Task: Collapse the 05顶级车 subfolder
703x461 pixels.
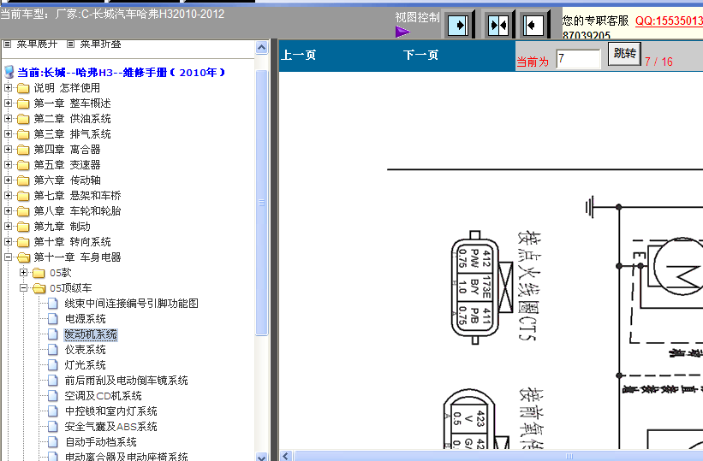Action: pyautogui.click(x=24, y=288)
